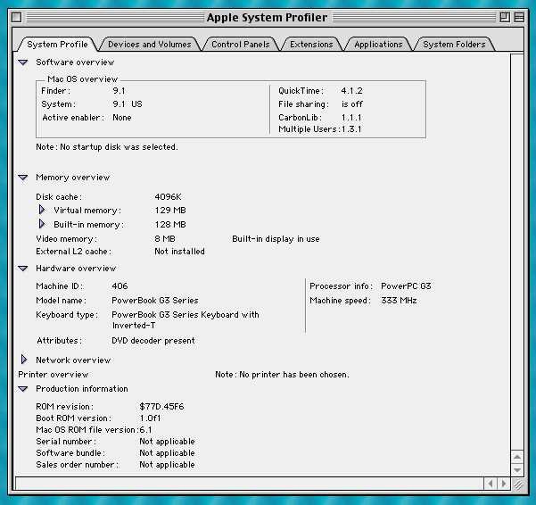Click the System version '9.1 US' value
Image resolution: width=536 pixels, height=505 pixels.
click(x=128, y=103)
